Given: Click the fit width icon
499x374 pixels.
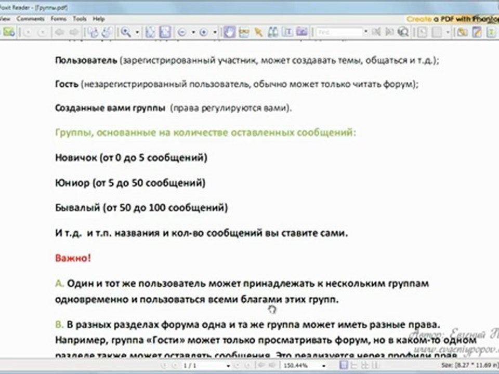Looking at the screenshot, I should click(x=165, y=32).
